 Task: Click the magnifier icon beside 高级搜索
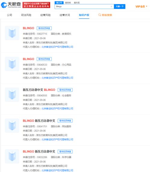tap(99, 15)
